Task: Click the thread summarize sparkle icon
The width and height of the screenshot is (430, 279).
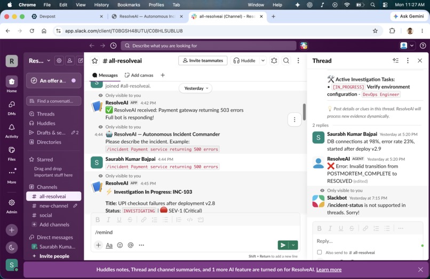Action: point(395,61)
